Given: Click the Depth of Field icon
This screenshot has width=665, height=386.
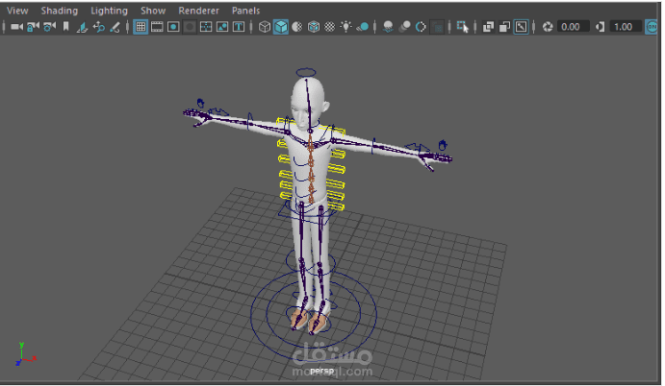Looking at the screenshot, I should pyautogui.click(x=437, y=27).
